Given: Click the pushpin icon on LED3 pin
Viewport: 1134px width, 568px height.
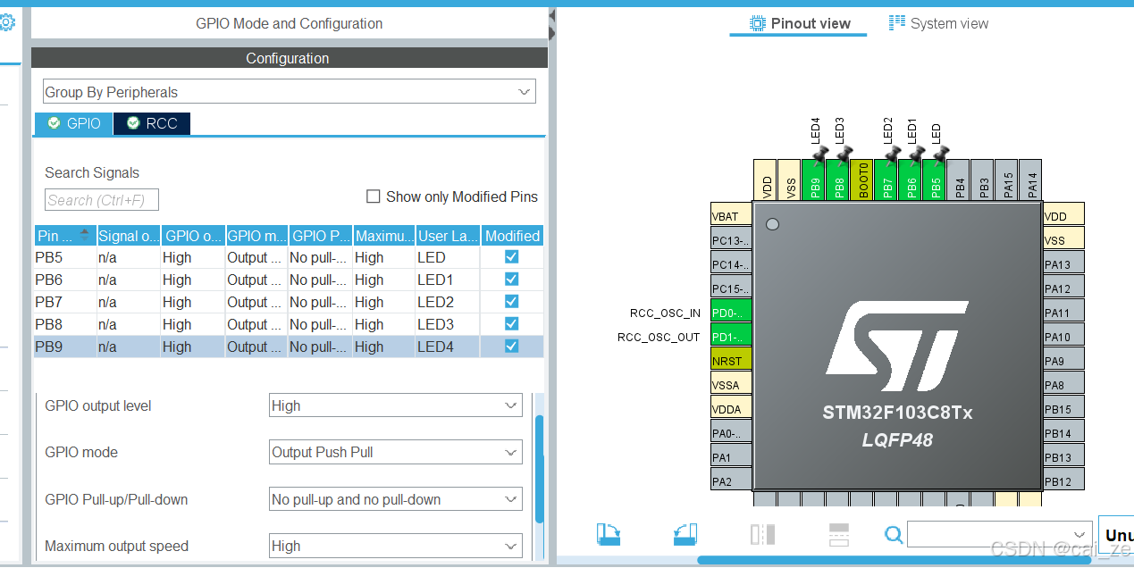Looking at the screenshot, I should 844,154.
